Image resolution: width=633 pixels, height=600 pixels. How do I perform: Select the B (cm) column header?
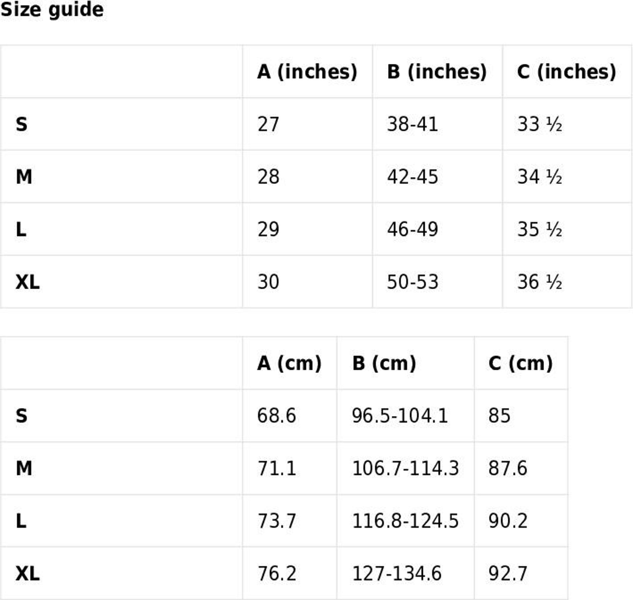pyautogui.click(x=384, y=364)
